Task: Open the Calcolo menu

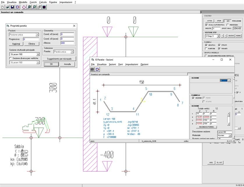Action: [x=43, y=2]
